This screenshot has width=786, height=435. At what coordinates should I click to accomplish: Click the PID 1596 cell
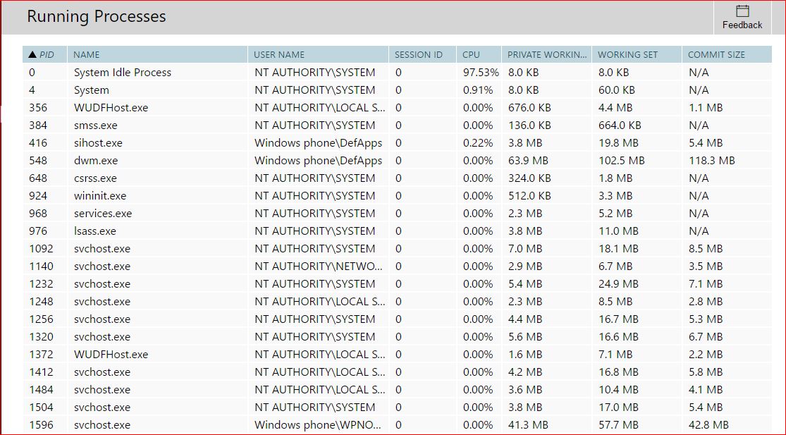click(x=41, y=425)
